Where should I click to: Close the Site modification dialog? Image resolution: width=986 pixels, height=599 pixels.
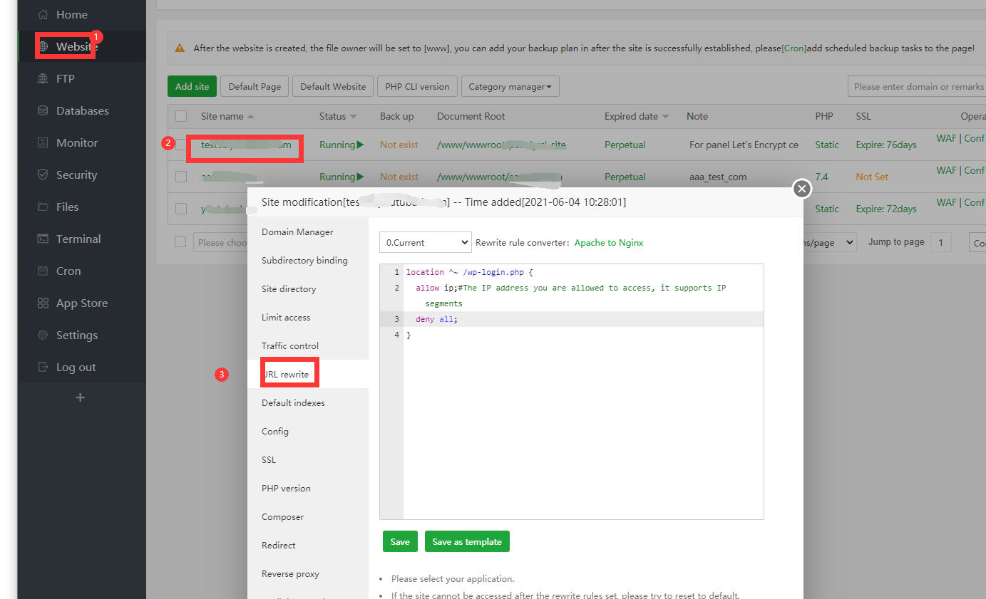802,188
